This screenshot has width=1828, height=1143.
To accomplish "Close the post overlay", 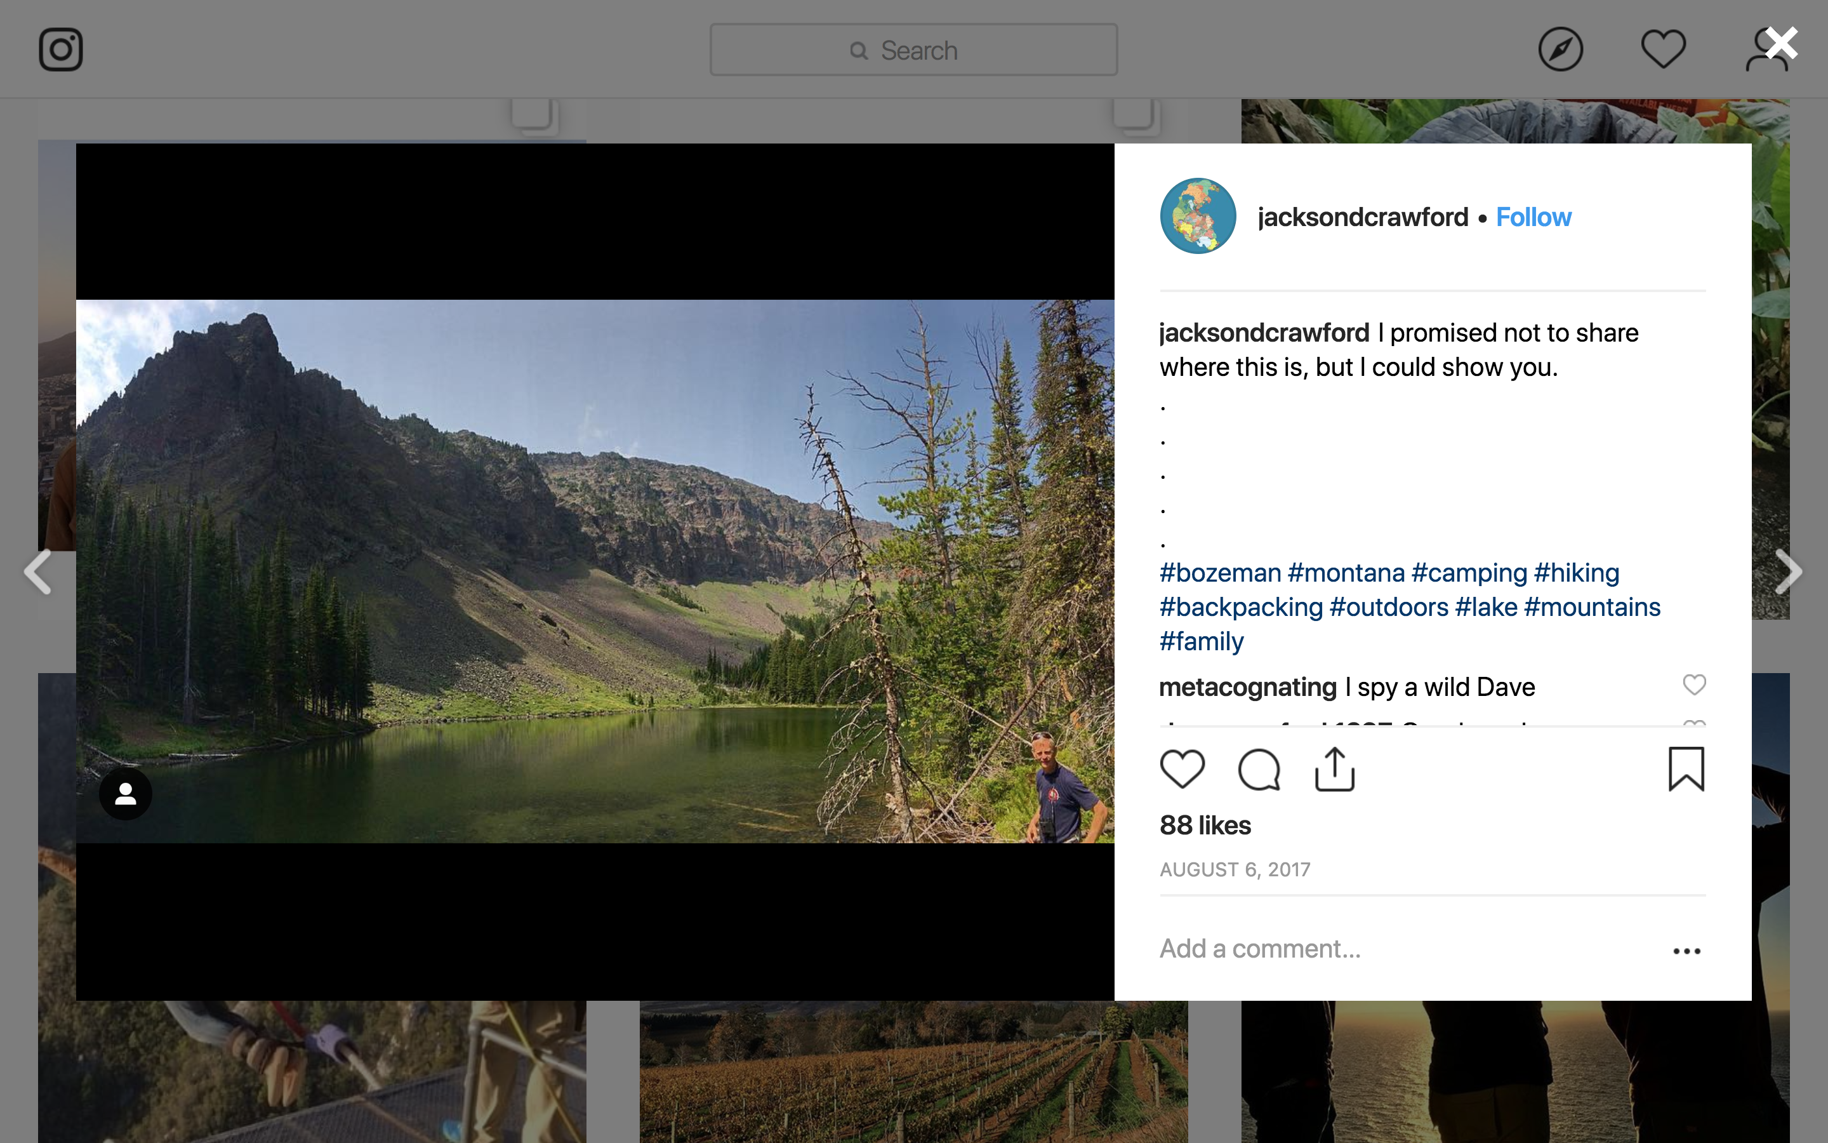I will tap(1781, 44).
